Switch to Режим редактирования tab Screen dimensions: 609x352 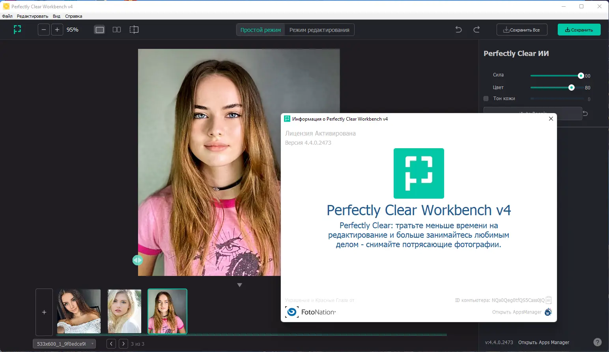[319, 29]
